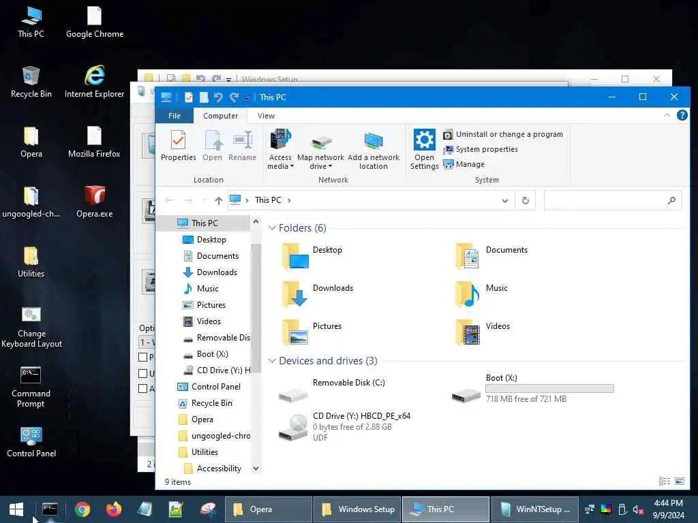
Task: Select the Pictures folder in content pane
Action: 312,332
